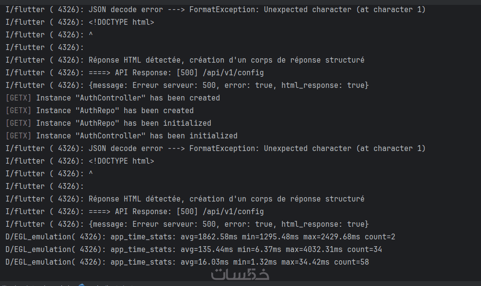
Task: Click the EGL_emulation line with avg=135.44ms
Action: (193, 250)
